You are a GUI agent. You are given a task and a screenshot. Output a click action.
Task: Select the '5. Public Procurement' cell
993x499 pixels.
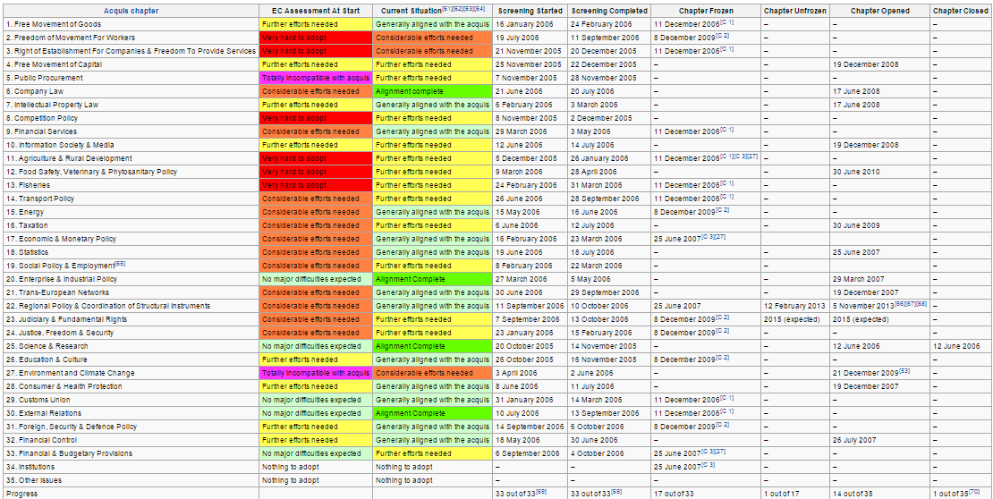(132, 78)
